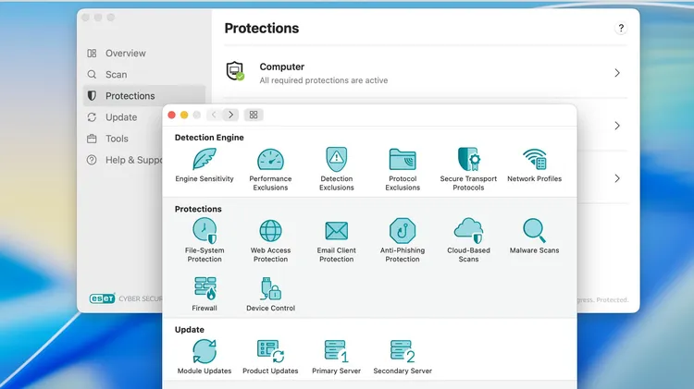Screen dimensions: 694x389
Task: Go to Update in sidebar
Action: click(121, 117)
